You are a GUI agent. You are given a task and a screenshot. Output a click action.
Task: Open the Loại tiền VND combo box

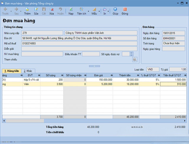153,69
